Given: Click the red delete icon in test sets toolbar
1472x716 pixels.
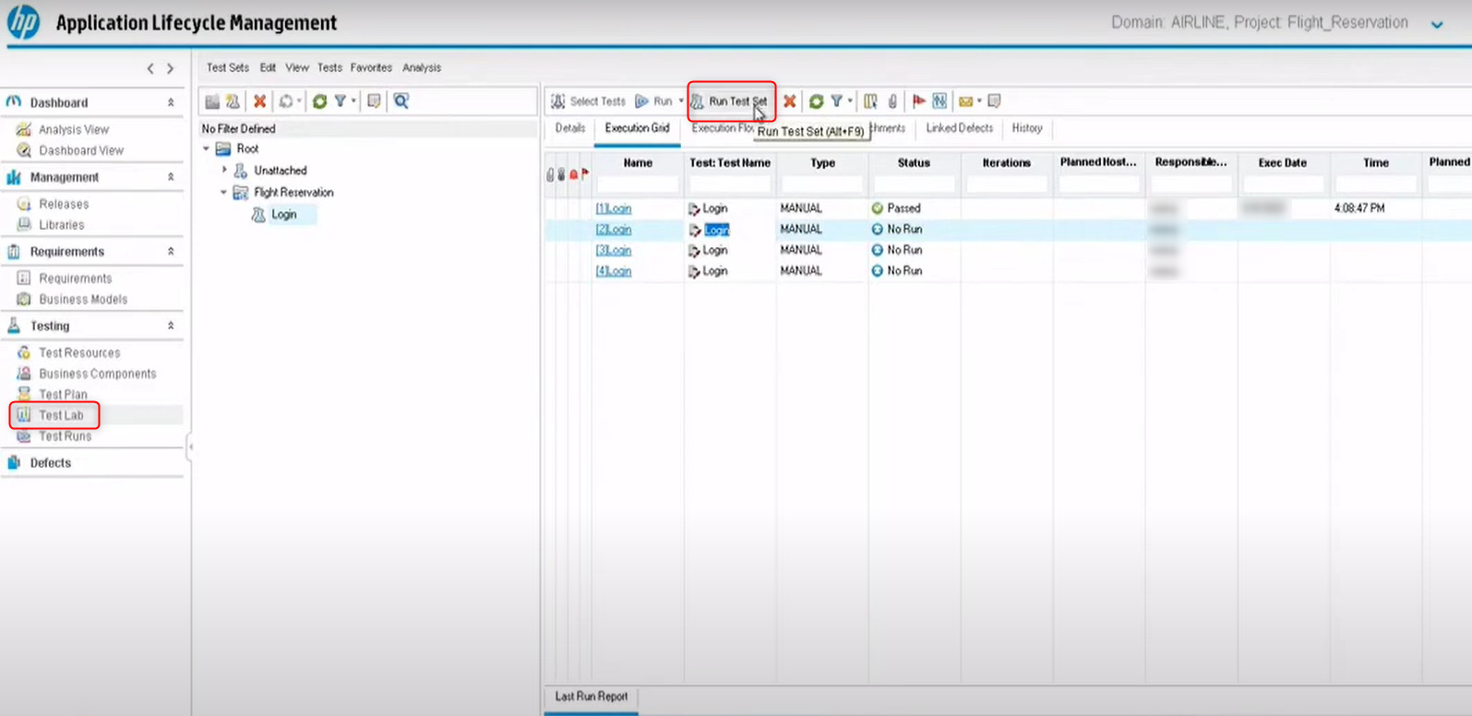Looking at the screenshot, I should click(x=260, y=101).
